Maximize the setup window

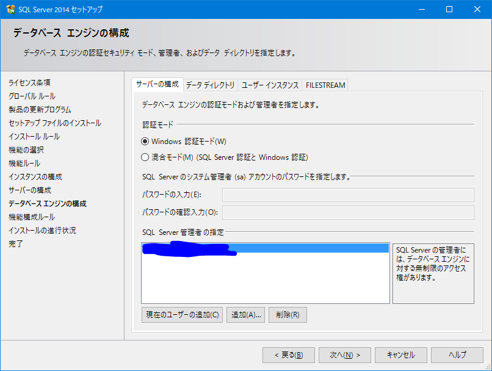click(449, 9)
